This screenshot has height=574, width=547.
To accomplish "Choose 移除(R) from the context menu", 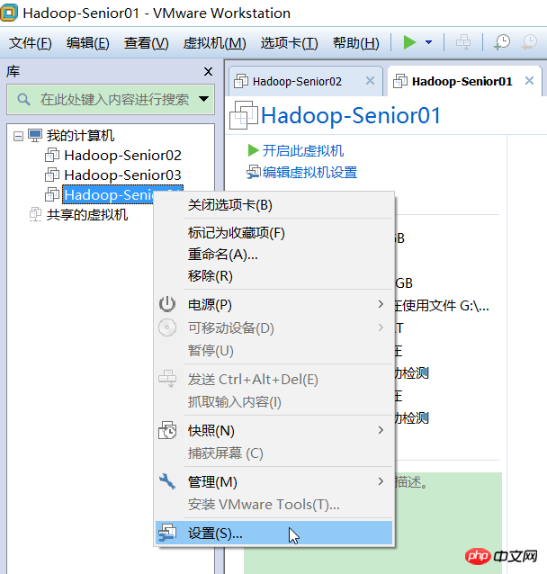I will pyautogui.click(x=273, y=276).
